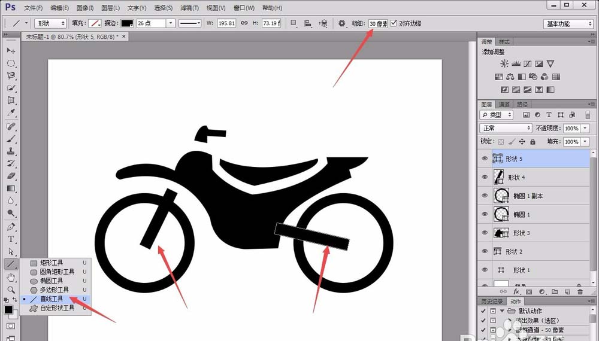Hide the 椭圆 1 副本 layer
Image resolution: width=599 pixels, height=341 pixels.
click(x=485, y=196)
